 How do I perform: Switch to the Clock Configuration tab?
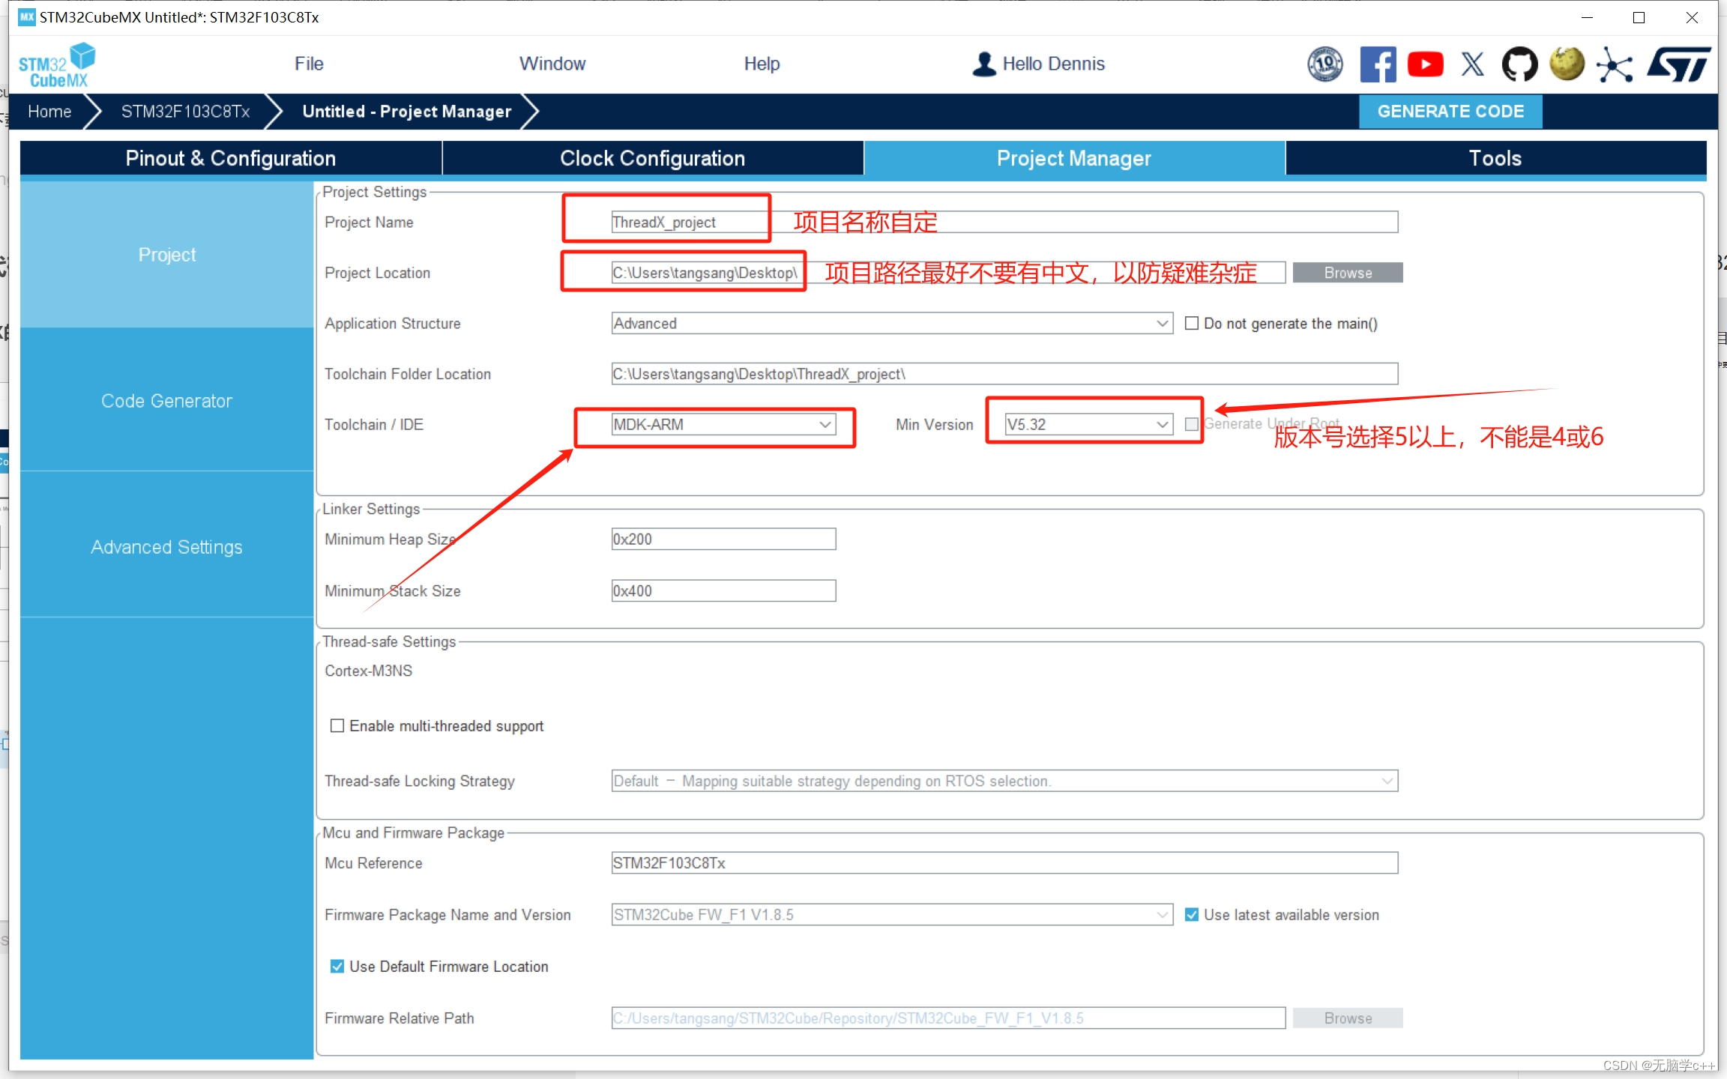click(x=652, y=158)
